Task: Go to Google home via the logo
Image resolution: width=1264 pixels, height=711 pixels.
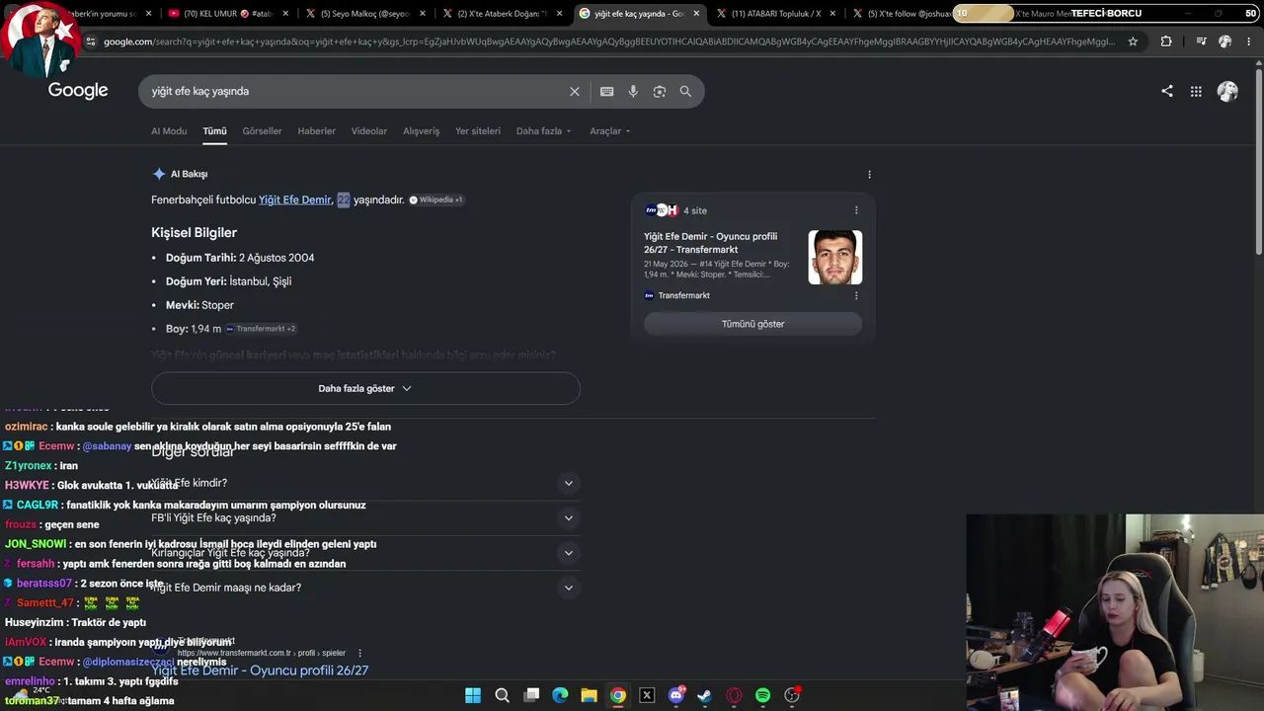Action: click(x=78, y=91)
